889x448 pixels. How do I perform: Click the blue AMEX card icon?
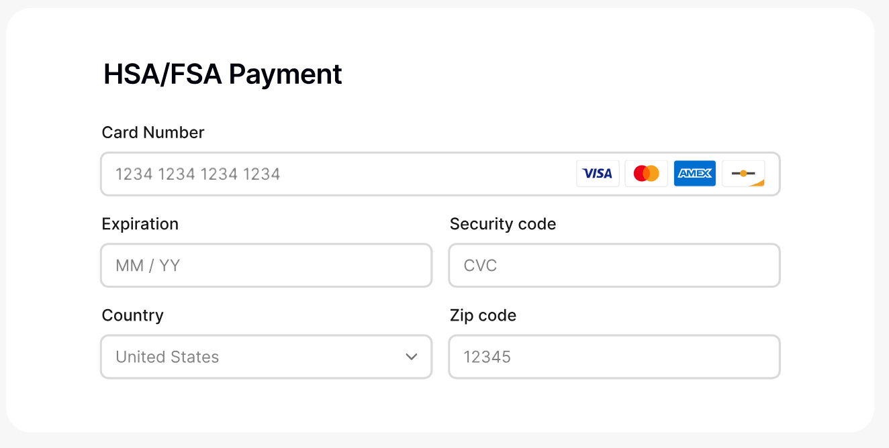coord(694,174)
